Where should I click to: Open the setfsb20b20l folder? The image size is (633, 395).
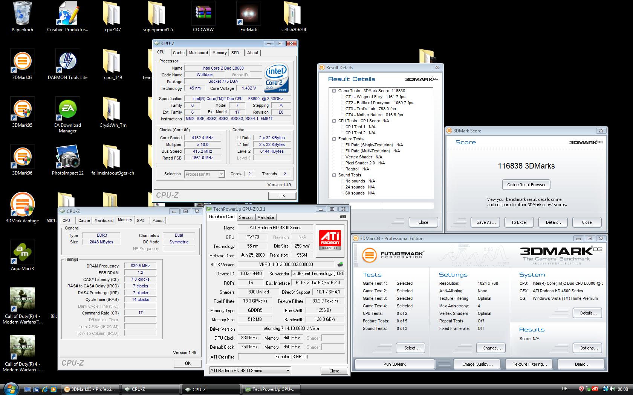click(x=294, y=17)
